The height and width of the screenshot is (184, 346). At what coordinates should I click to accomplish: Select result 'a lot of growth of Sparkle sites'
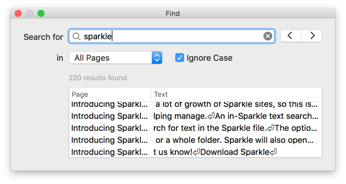196,105
